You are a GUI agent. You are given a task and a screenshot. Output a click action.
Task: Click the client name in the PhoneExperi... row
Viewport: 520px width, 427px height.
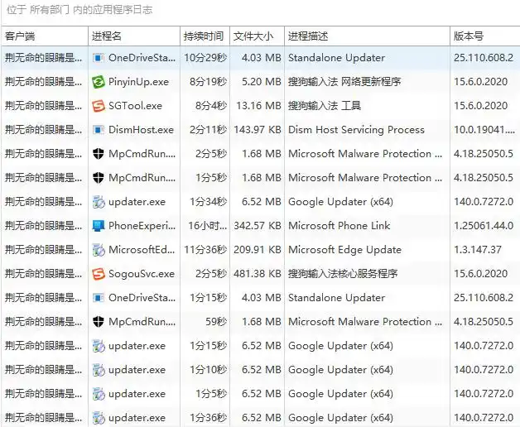coord(43,226)
